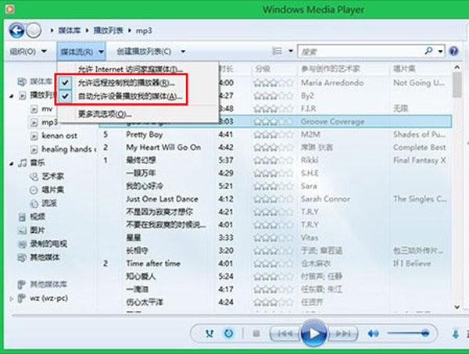The height and width of the screenshot is (354, 469).
Task: Click the scrollbar up arrow
Action: 456,67
